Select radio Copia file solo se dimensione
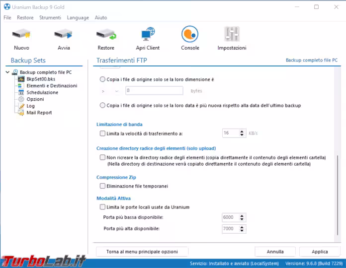346x268 pixels. coord(102,79)
